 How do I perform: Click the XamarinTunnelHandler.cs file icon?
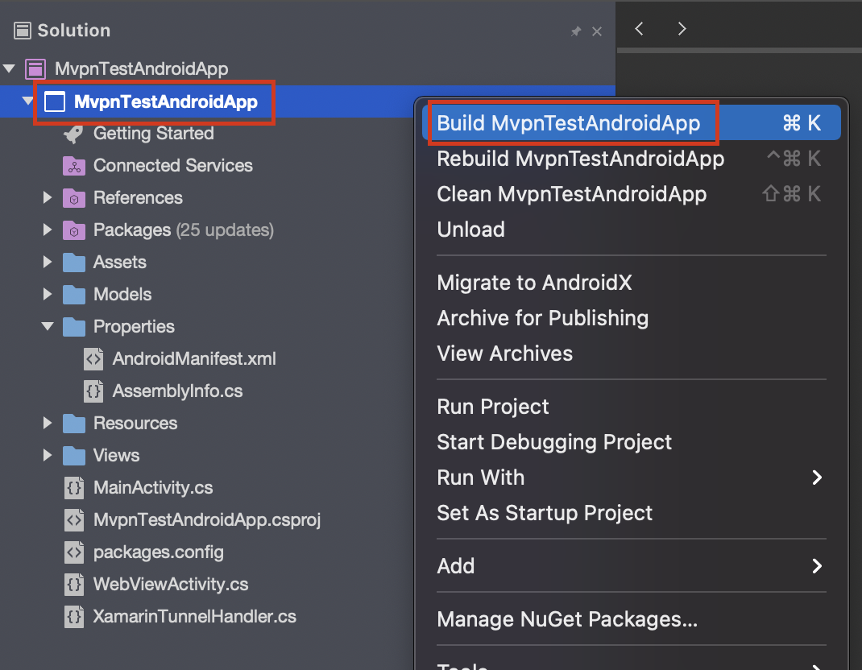point(73,617)
